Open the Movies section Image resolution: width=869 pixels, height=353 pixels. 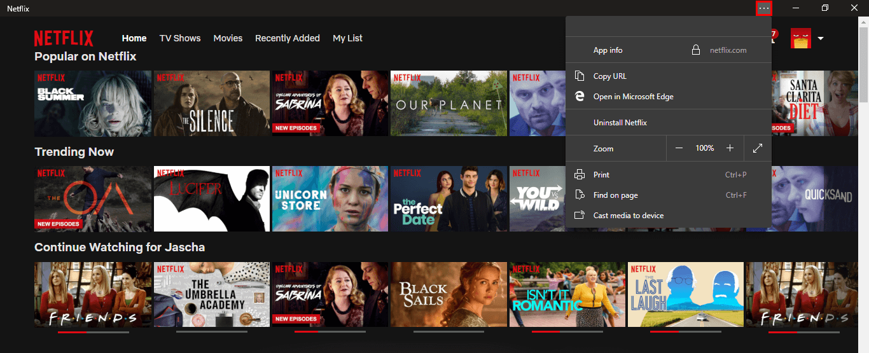pos(228,38)
